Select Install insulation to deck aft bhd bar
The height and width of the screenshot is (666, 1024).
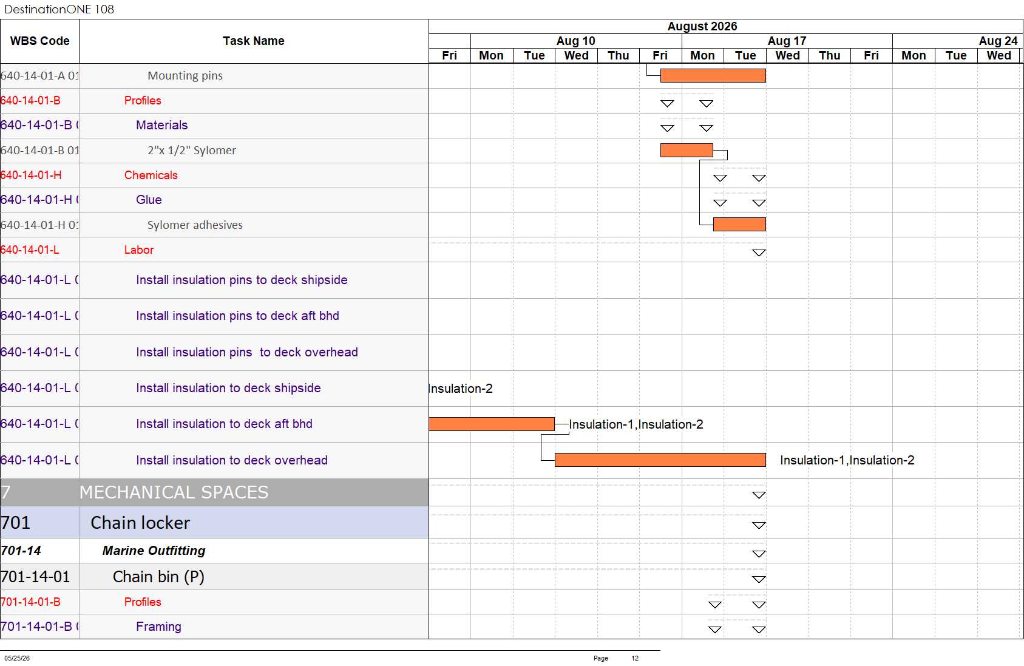(x=492, y=424)
